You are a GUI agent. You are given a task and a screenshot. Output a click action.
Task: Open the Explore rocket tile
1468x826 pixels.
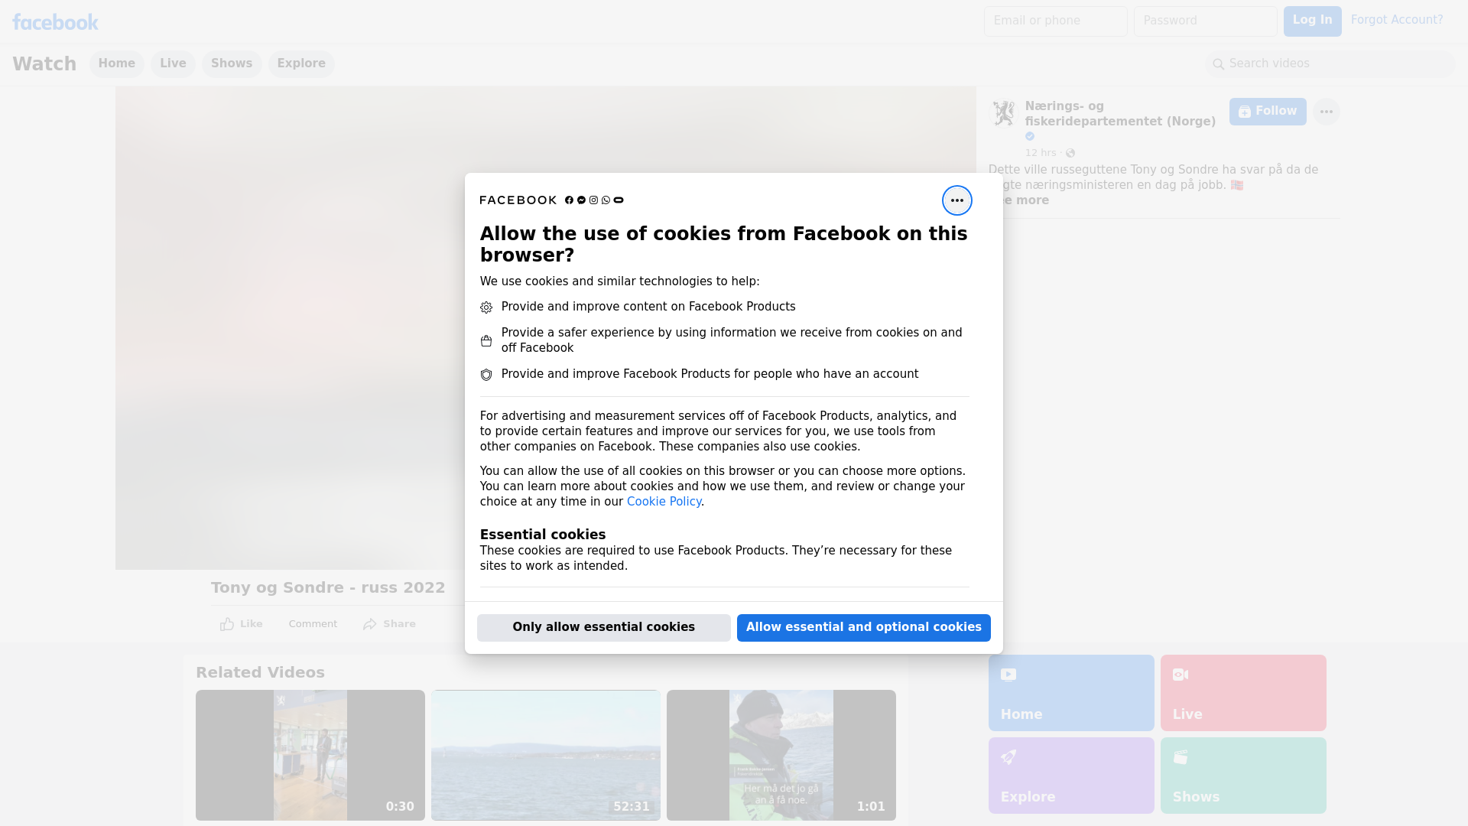(x=1070, y=775)
